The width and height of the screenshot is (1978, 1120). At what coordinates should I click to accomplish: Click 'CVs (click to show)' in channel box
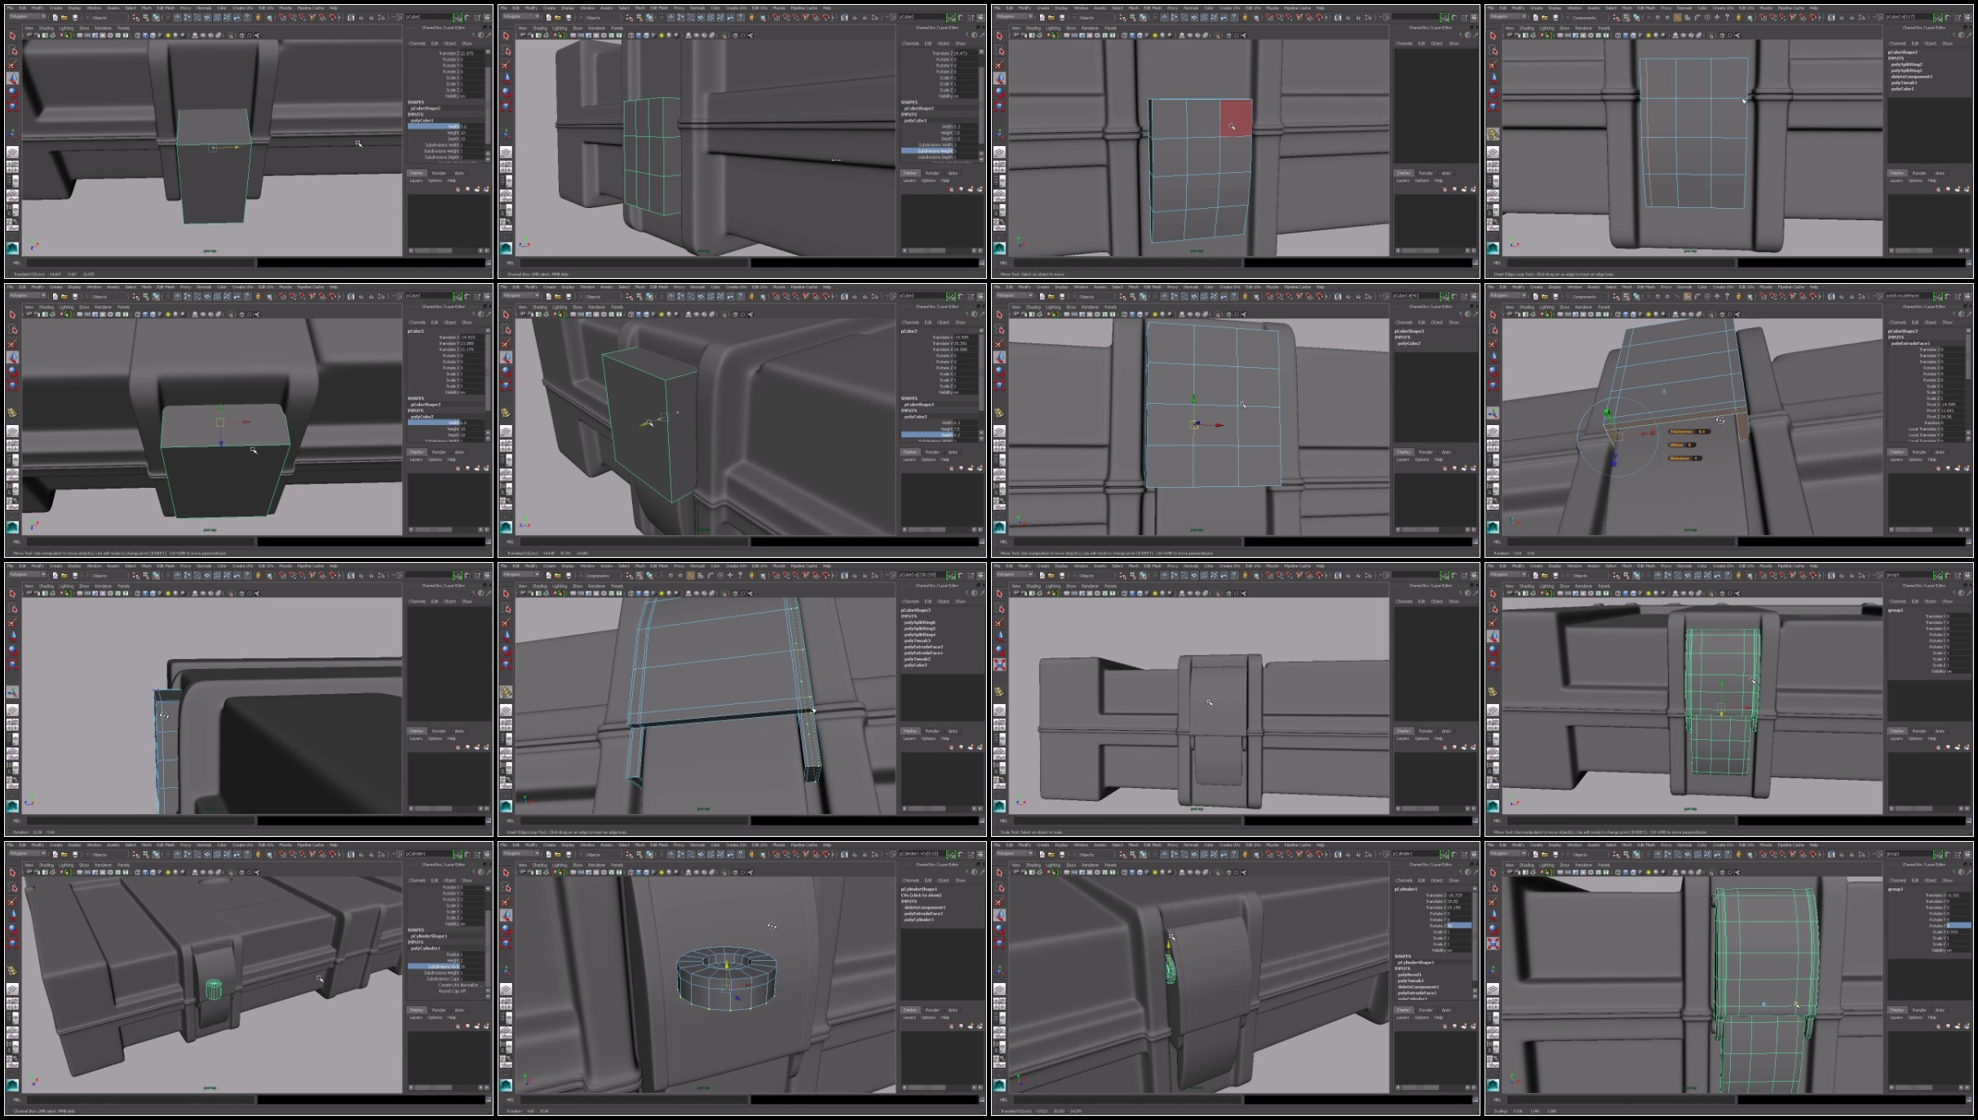point(921,896)
